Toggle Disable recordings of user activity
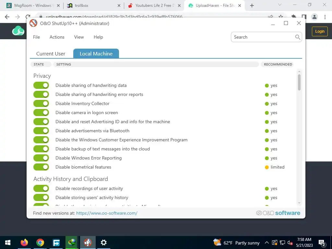332x249 pixels. [x=41, y=188]
